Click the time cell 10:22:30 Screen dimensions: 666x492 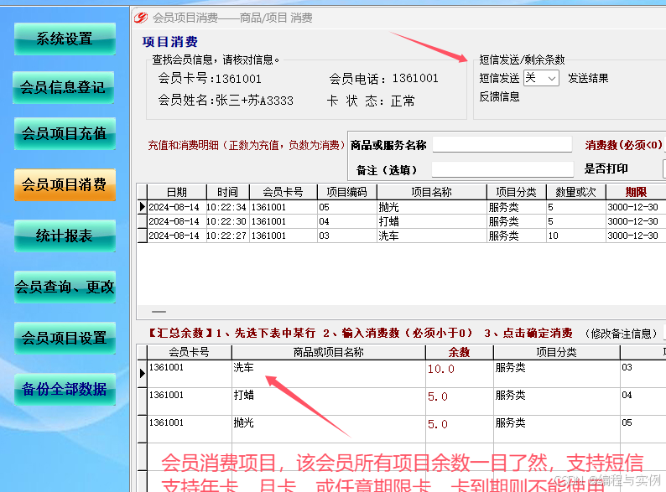click(226, 221)
